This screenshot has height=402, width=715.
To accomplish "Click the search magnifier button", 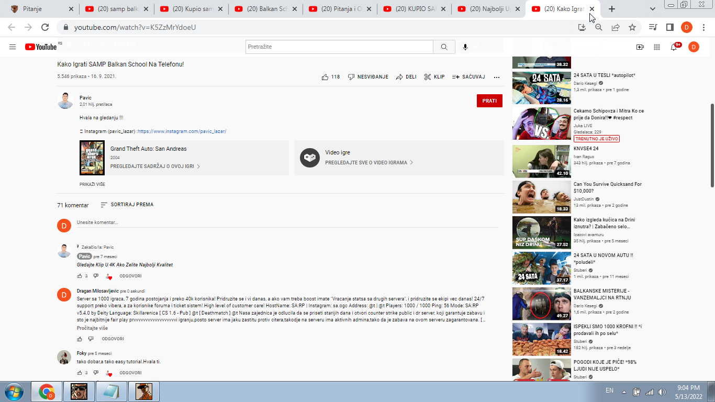I will (x=444, y=47).
